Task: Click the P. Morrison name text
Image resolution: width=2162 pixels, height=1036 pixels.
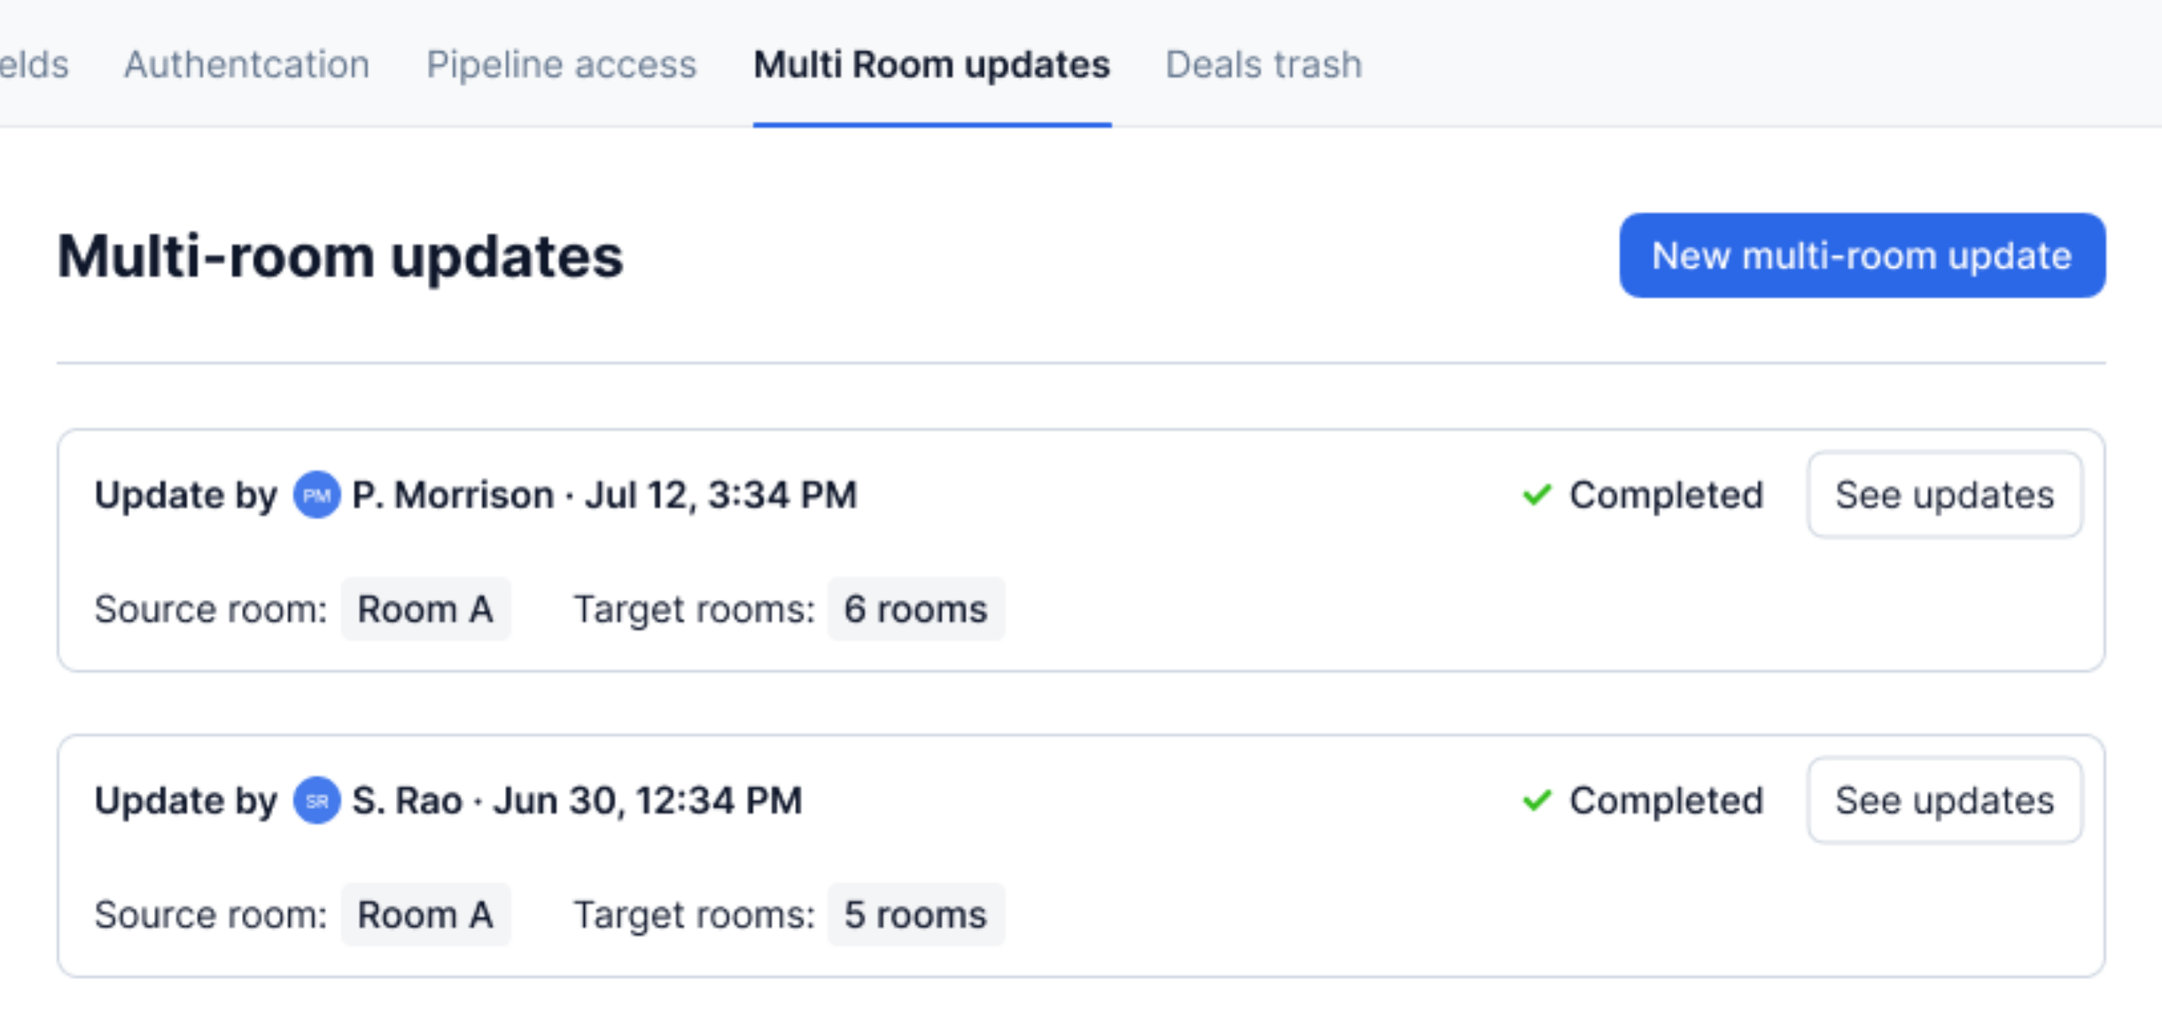Action: 453,495
